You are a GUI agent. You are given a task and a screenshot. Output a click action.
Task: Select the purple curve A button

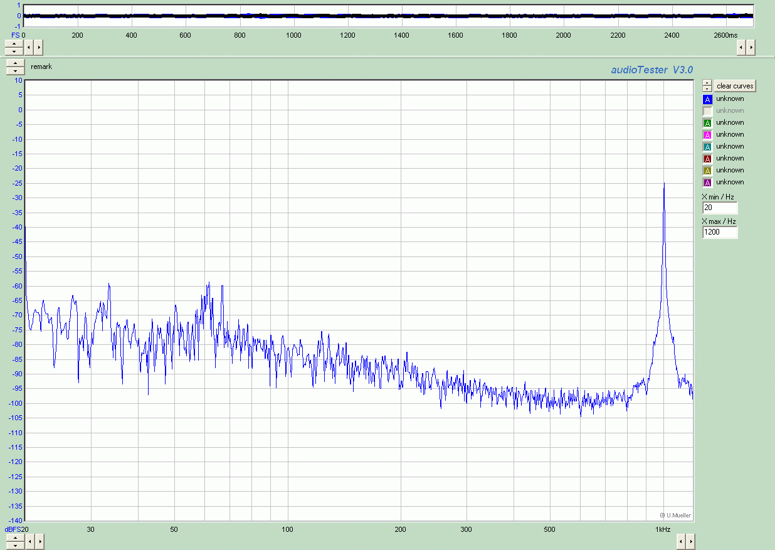[707, 182]
